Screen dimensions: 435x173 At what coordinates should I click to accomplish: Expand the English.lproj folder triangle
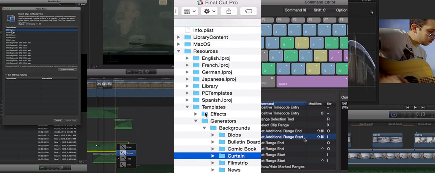(187, 58)
